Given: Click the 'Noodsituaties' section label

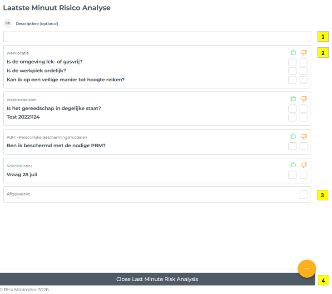Looking at the screenshot, I should 19,166.
